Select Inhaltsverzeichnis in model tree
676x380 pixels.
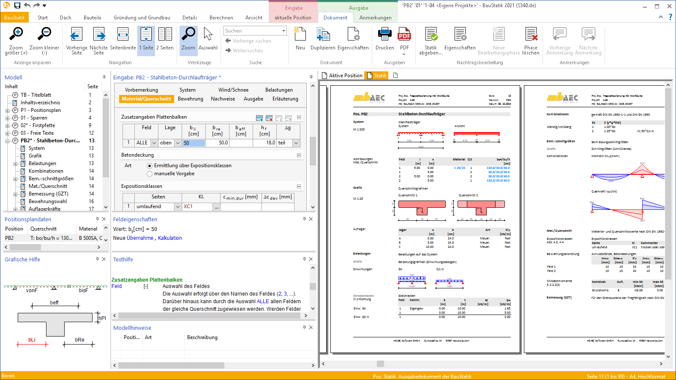[40, 103]
